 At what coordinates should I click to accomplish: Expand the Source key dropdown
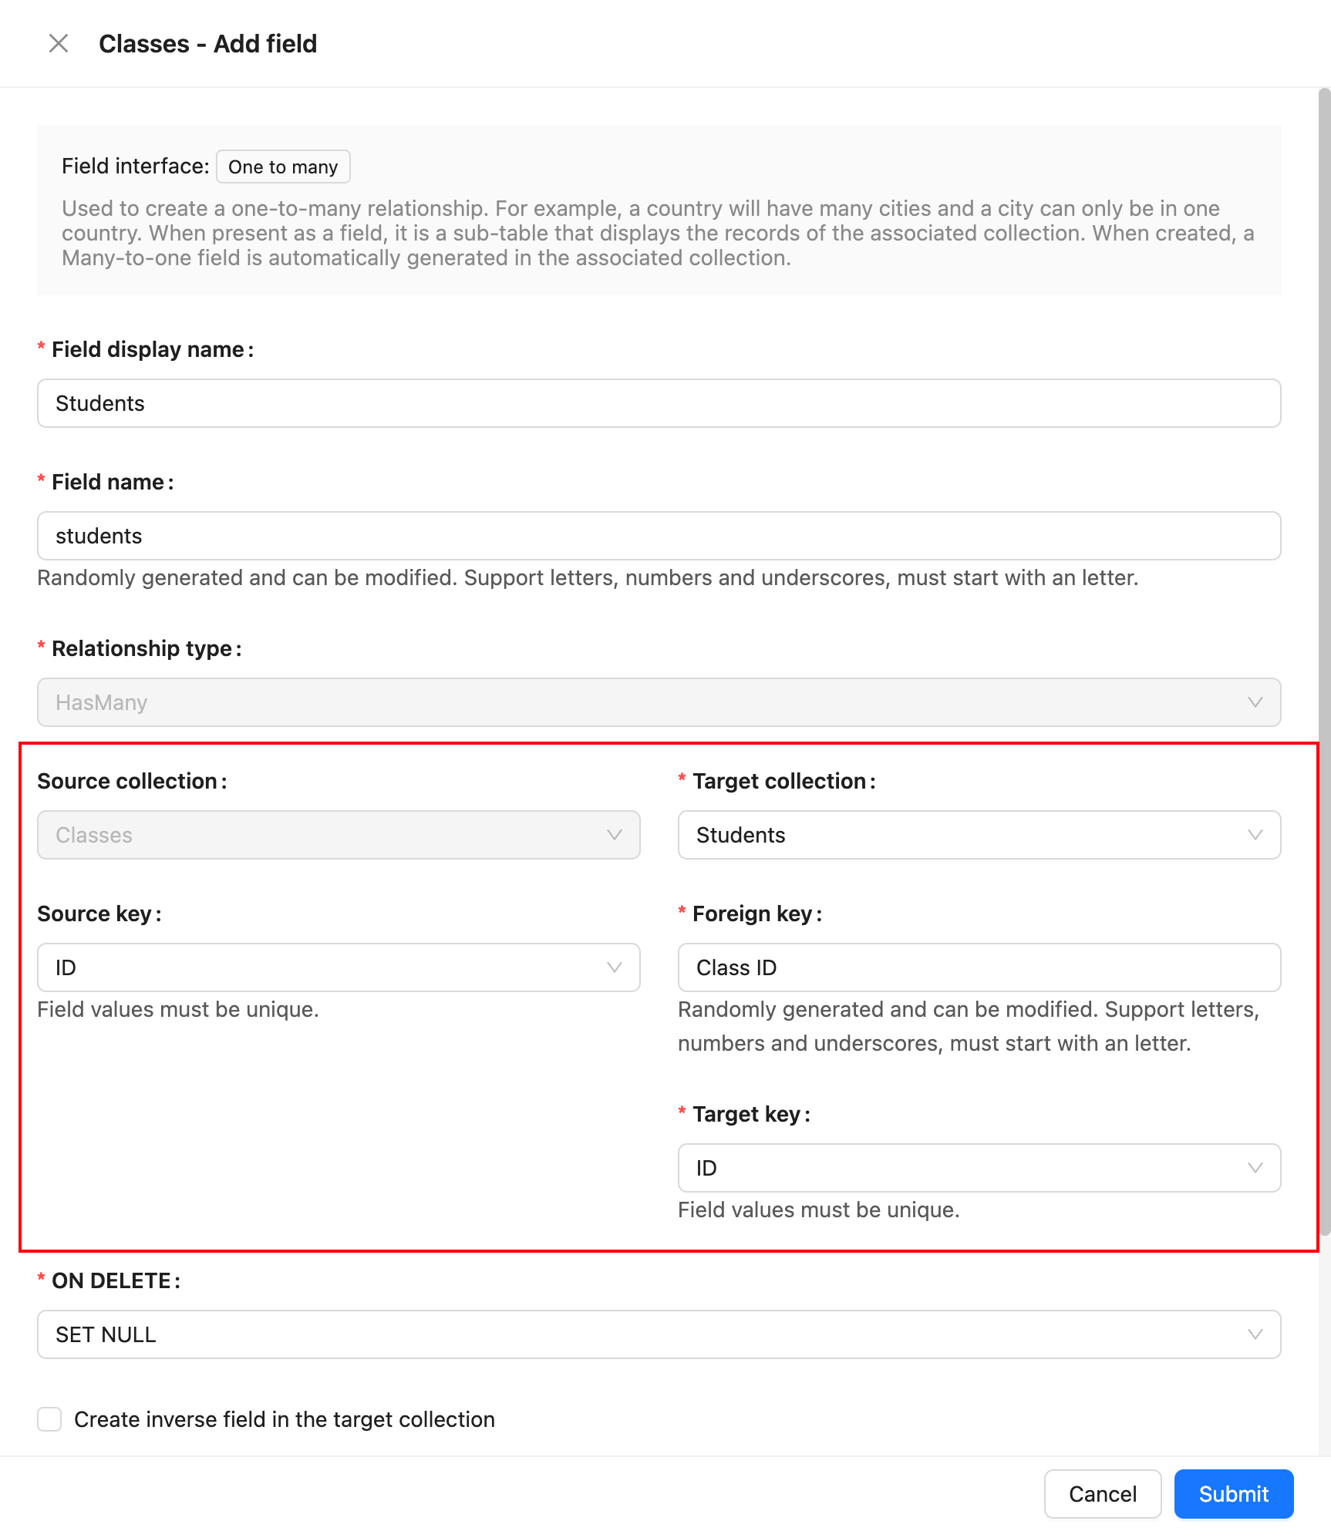324,967
